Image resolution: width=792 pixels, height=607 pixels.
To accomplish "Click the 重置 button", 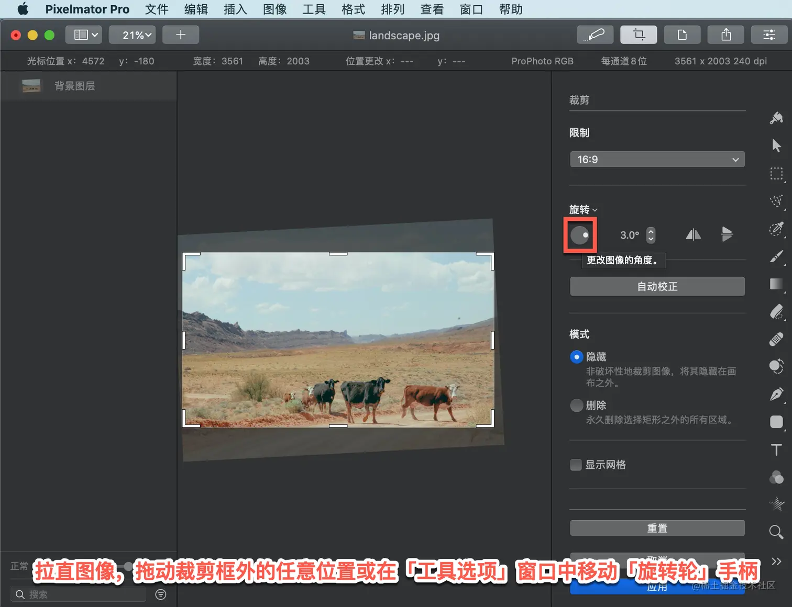I will tap(657, 528).
